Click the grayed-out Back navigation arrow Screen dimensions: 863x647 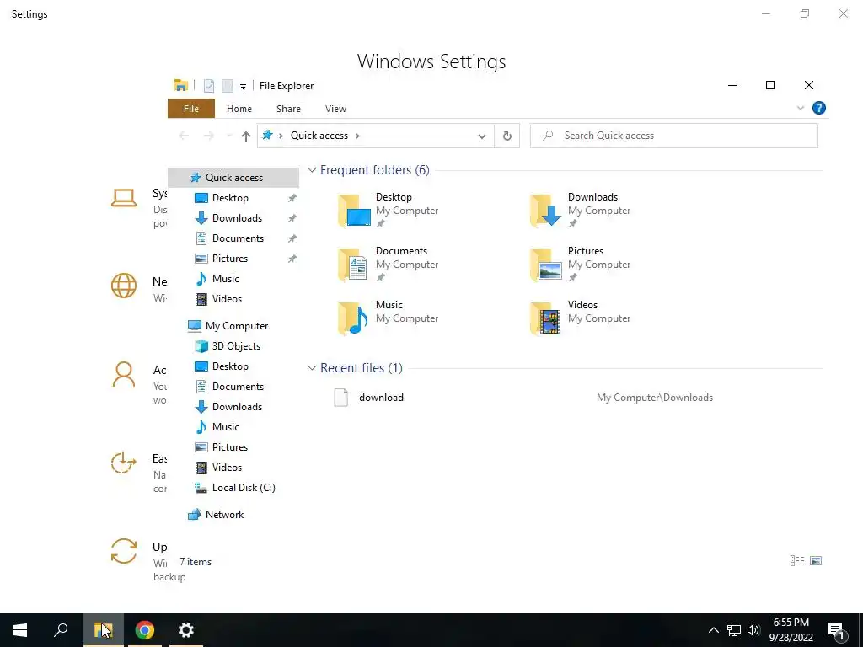184,136
